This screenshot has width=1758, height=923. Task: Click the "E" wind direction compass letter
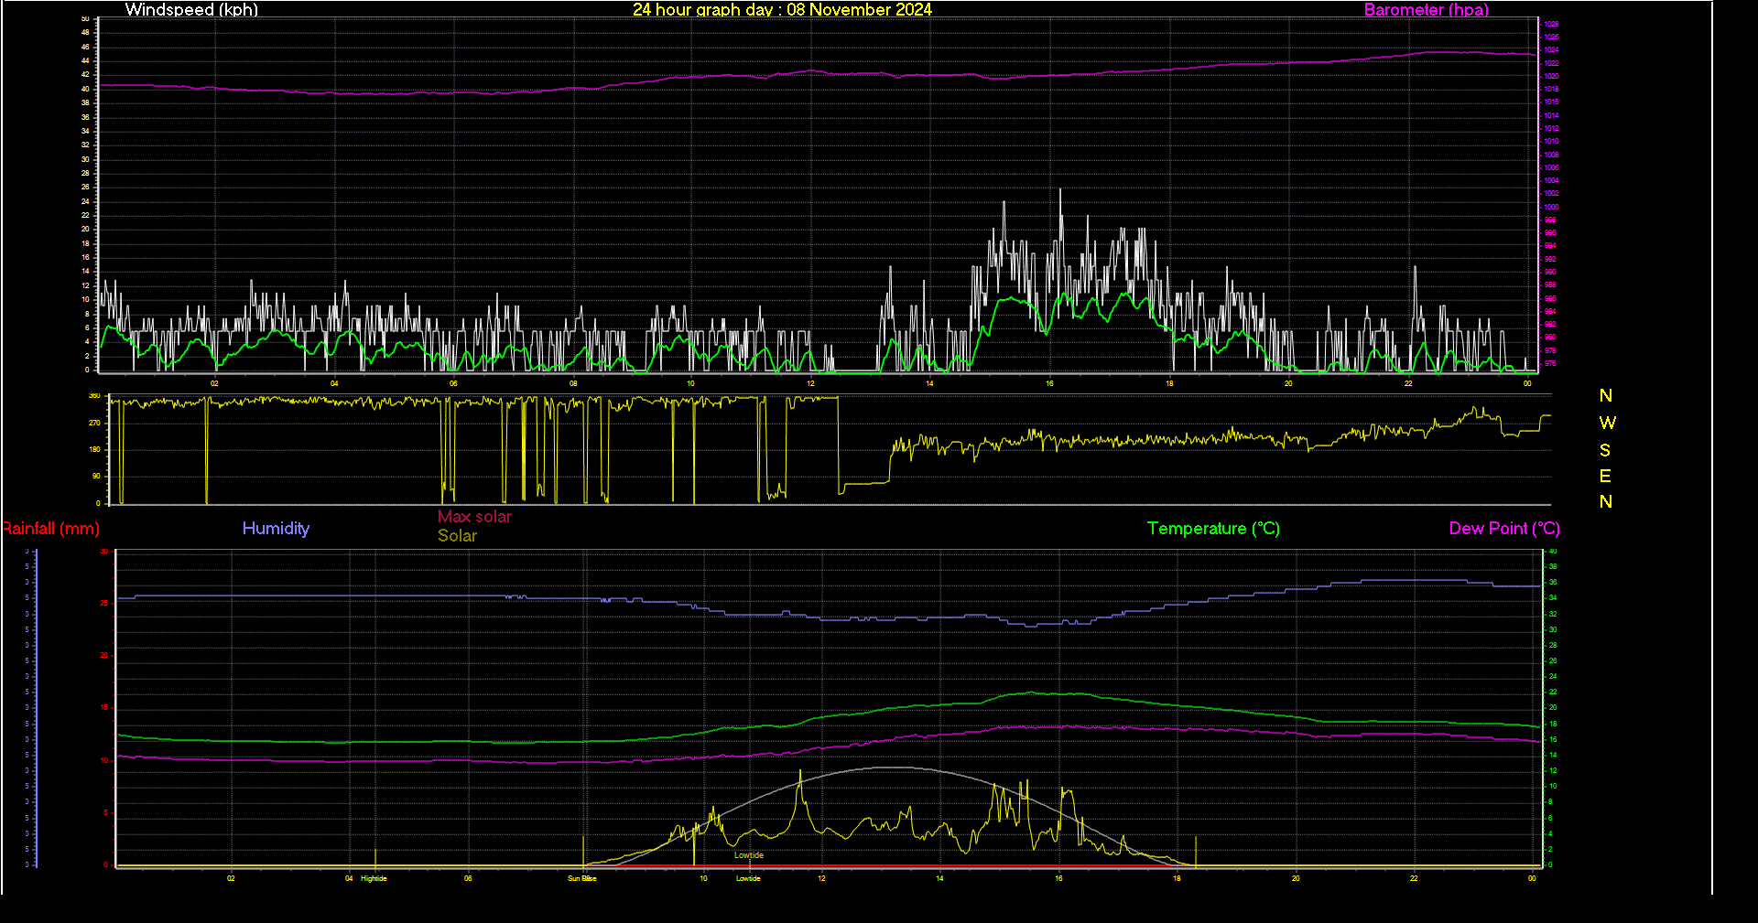click(1605, 476)
